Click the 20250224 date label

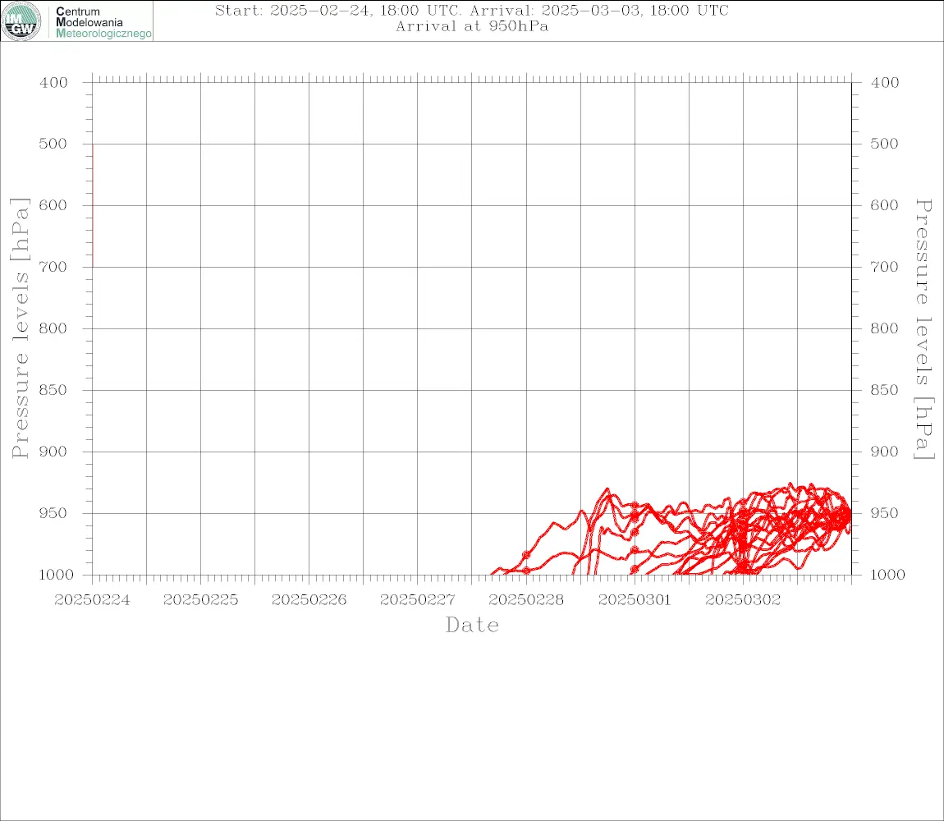coord(92,600)
